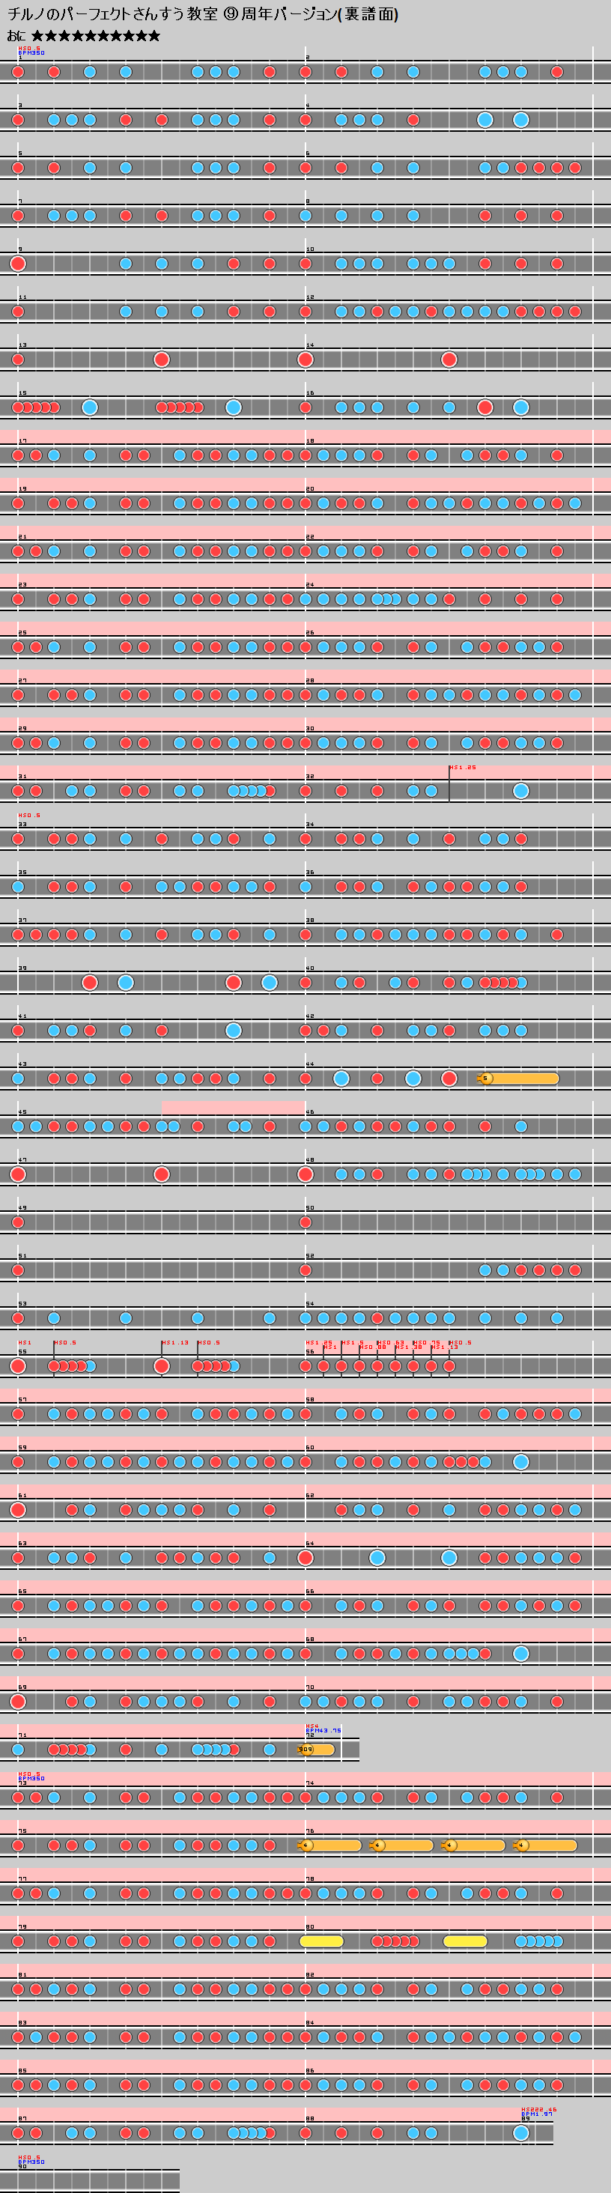611x2193 pixels.
Task: Click the measure 50 number label
Action: [310, 1208]
